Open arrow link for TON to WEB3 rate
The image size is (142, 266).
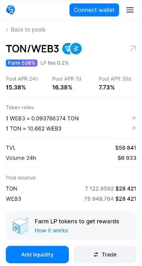(133, 128)
